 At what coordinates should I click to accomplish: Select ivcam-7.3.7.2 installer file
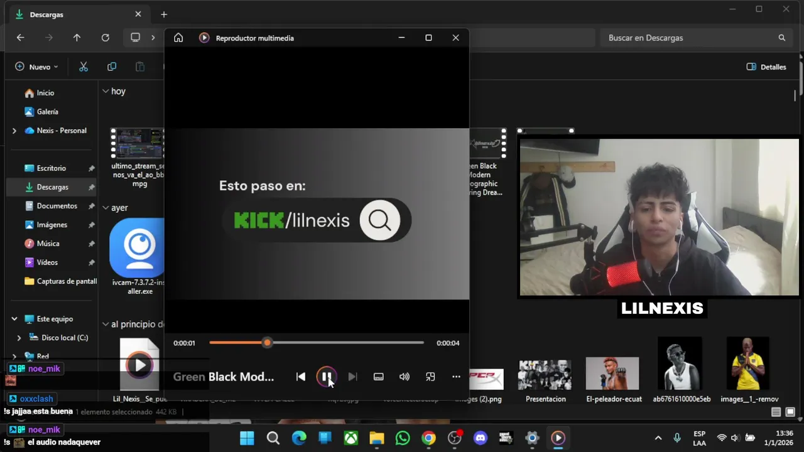(138, 256)
